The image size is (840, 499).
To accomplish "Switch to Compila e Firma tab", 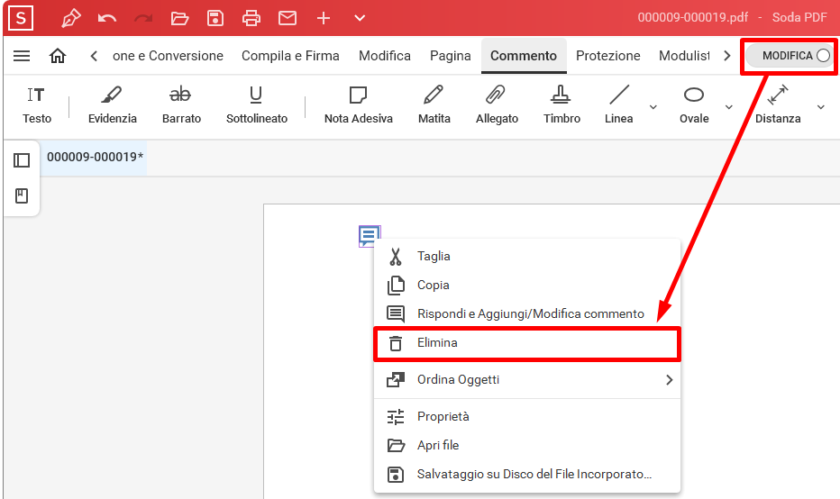I will point(290,56).
